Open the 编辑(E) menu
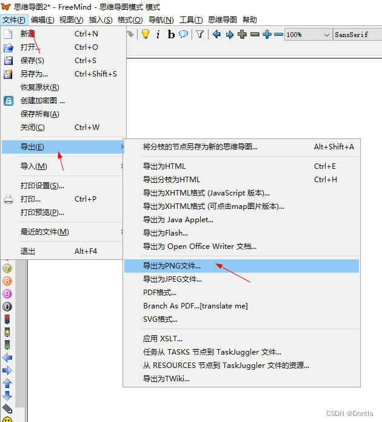The width and height of the screenshot is (382, 422). tap(42, 20)
